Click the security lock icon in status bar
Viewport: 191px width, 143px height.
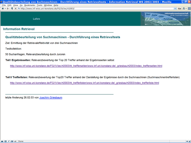190,141
